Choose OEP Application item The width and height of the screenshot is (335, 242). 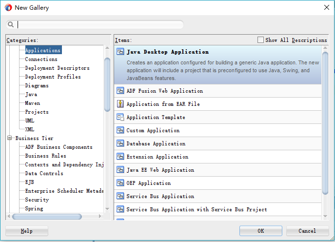click(x=217, y=183)
